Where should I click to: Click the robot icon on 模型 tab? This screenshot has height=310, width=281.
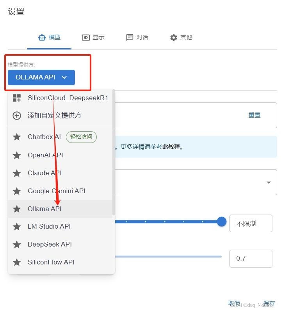tap(42, 37)
